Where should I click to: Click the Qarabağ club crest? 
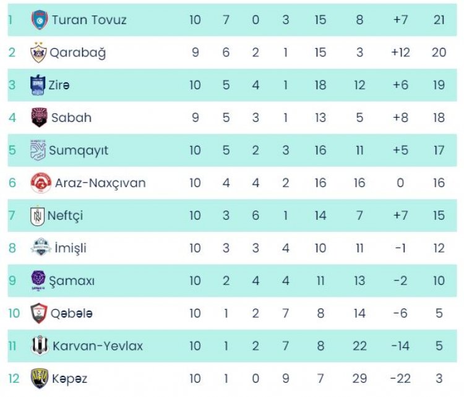pyautogui.click(x=38, y=53)
